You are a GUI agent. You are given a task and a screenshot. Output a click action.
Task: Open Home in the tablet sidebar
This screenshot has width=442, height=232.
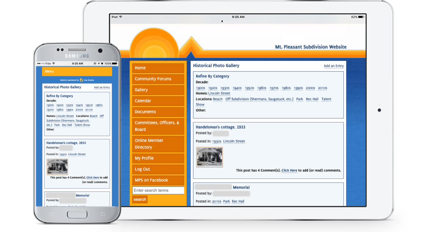coord(158,68)
